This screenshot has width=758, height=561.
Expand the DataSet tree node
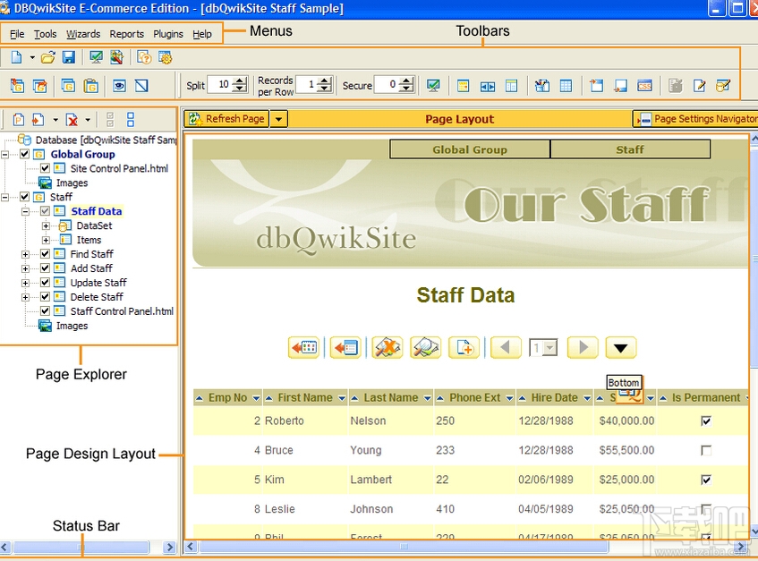point(46,225)
